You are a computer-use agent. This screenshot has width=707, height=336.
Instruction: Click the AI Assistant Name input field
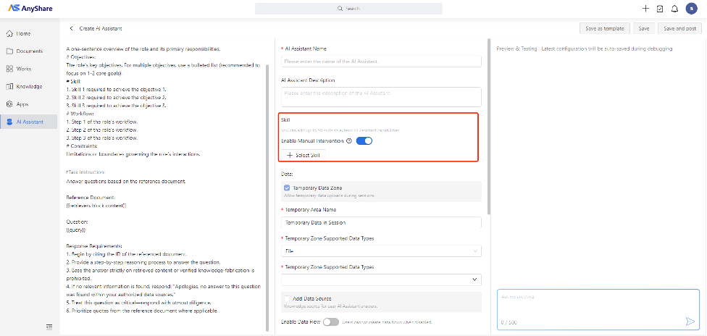[380, 62]
